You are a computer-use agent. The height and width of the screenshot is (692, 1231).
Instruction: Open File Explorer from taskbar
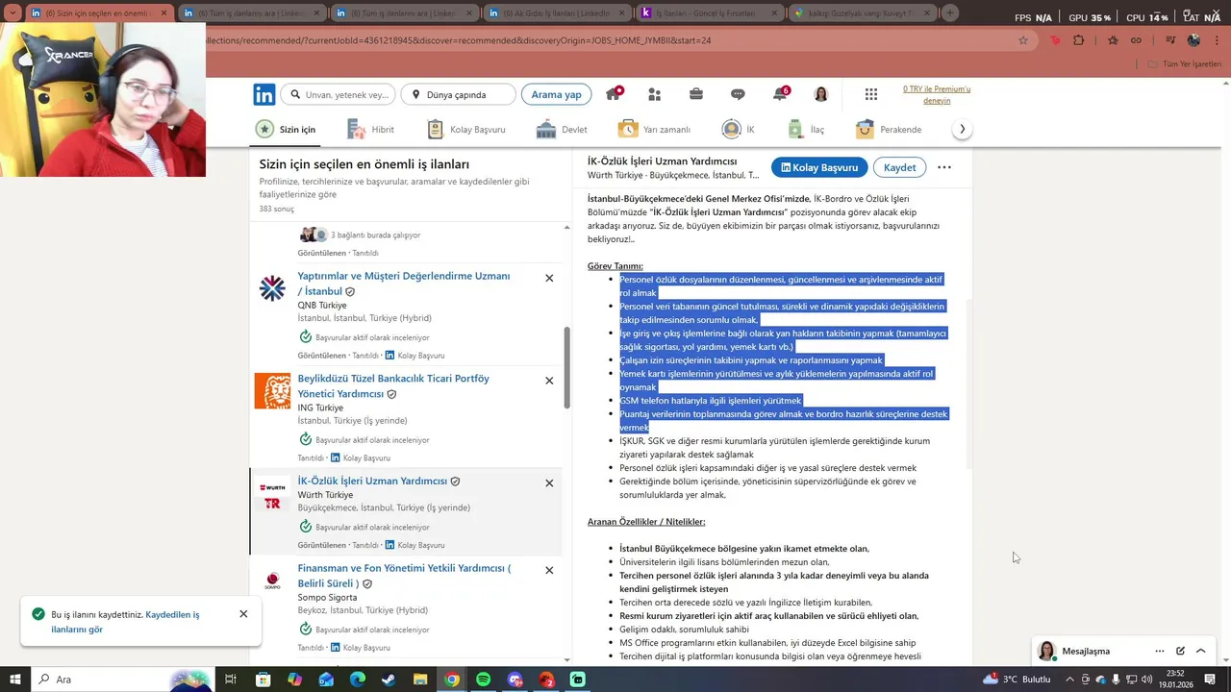[x=420, y=680]
